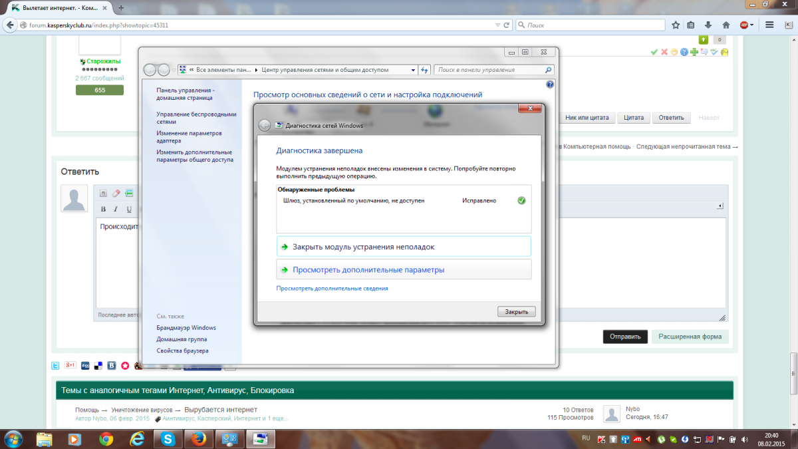Open the Adblock Plus dropdown menu

point(753,25)
